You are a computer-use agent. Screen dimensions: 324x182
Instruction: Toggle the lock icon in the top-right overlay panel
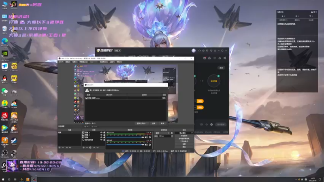(x=312, y=12)
